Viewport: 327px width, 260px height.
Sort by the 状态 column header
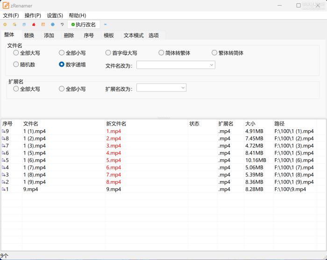coord(202,124)
